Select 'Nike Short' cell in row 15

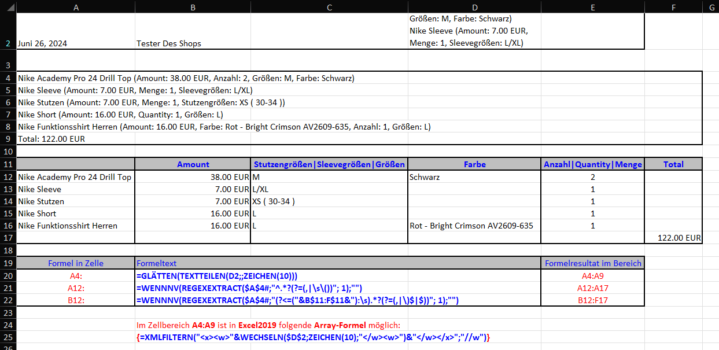click(76, 213)
